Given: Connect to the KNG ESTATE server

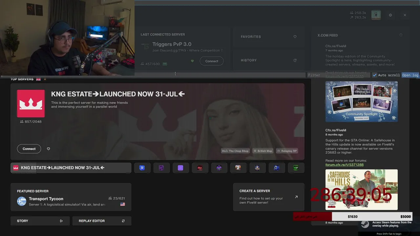Looking at the screenshot, I should (29, 149).
